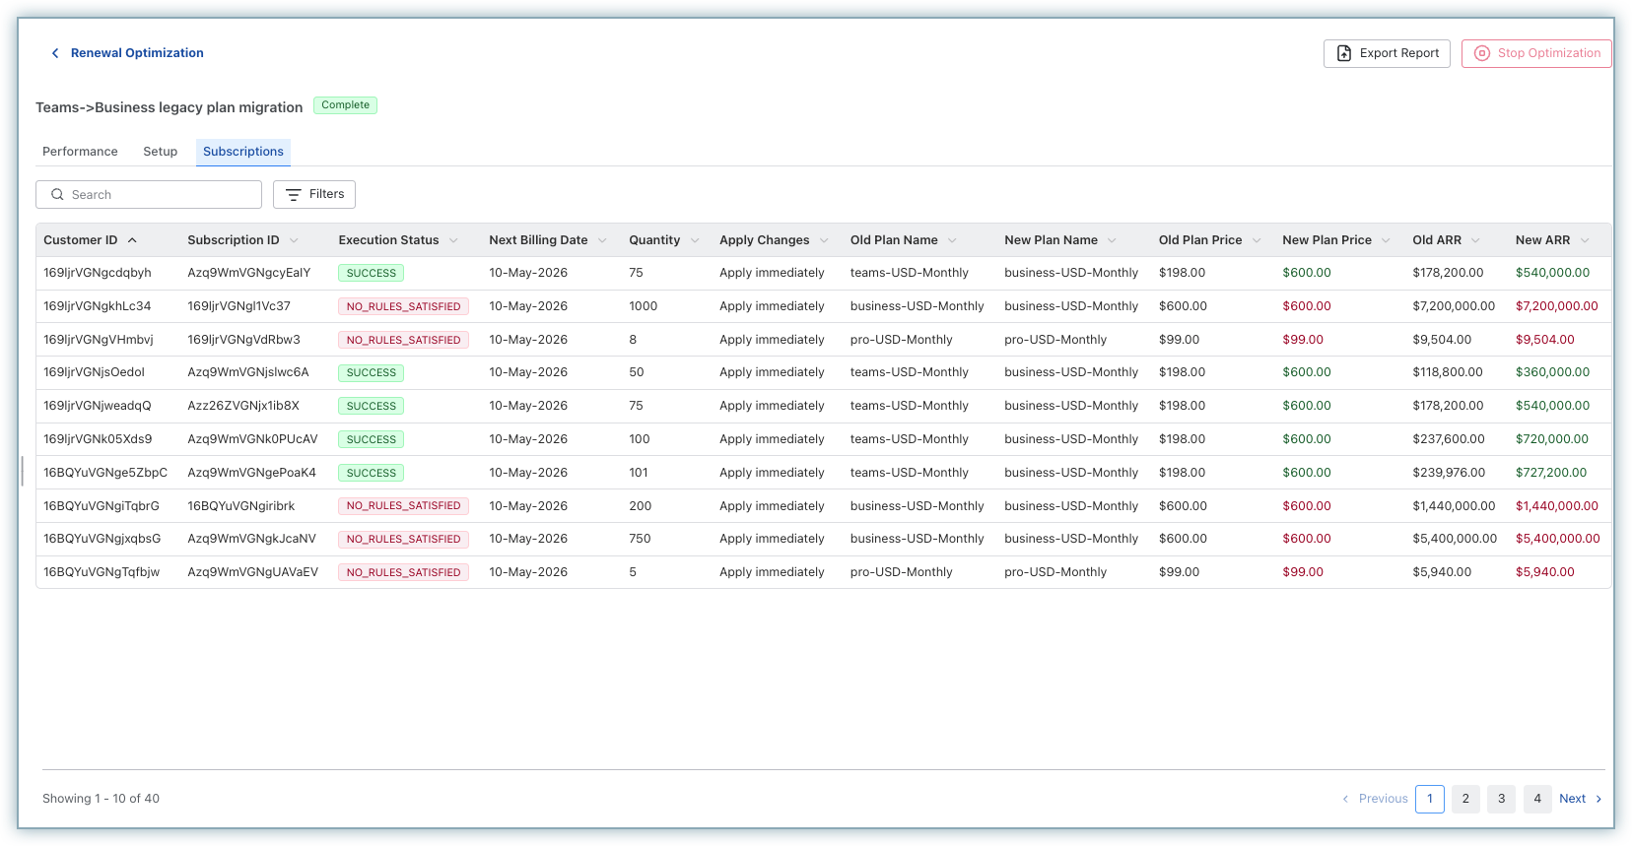Click customer ID 16BQYuVGNgjxqbsG
Image resolution: width=1632 pixels, height=846 pixels.
102,539
